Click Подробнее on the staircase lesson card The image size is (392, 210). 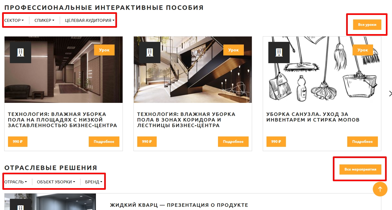tap(233, 142)
